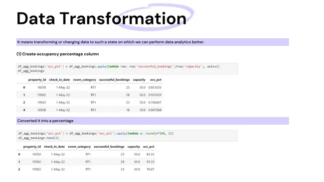Click the "df_agg_bookings.head(3)" code line
Image resolution: width=324 pixels, height=182 pixels.
[38, 138]
